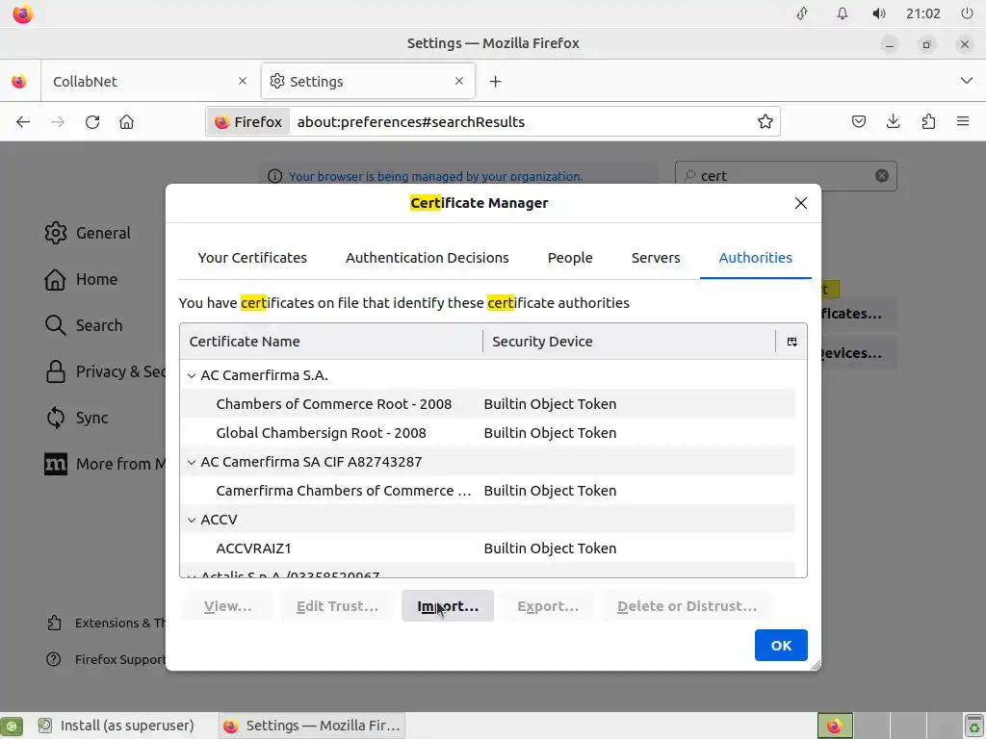Image resolution: width=986 pixels, height=739 pixels.
Task: Close the Settings tab
Action: [459, 81]
